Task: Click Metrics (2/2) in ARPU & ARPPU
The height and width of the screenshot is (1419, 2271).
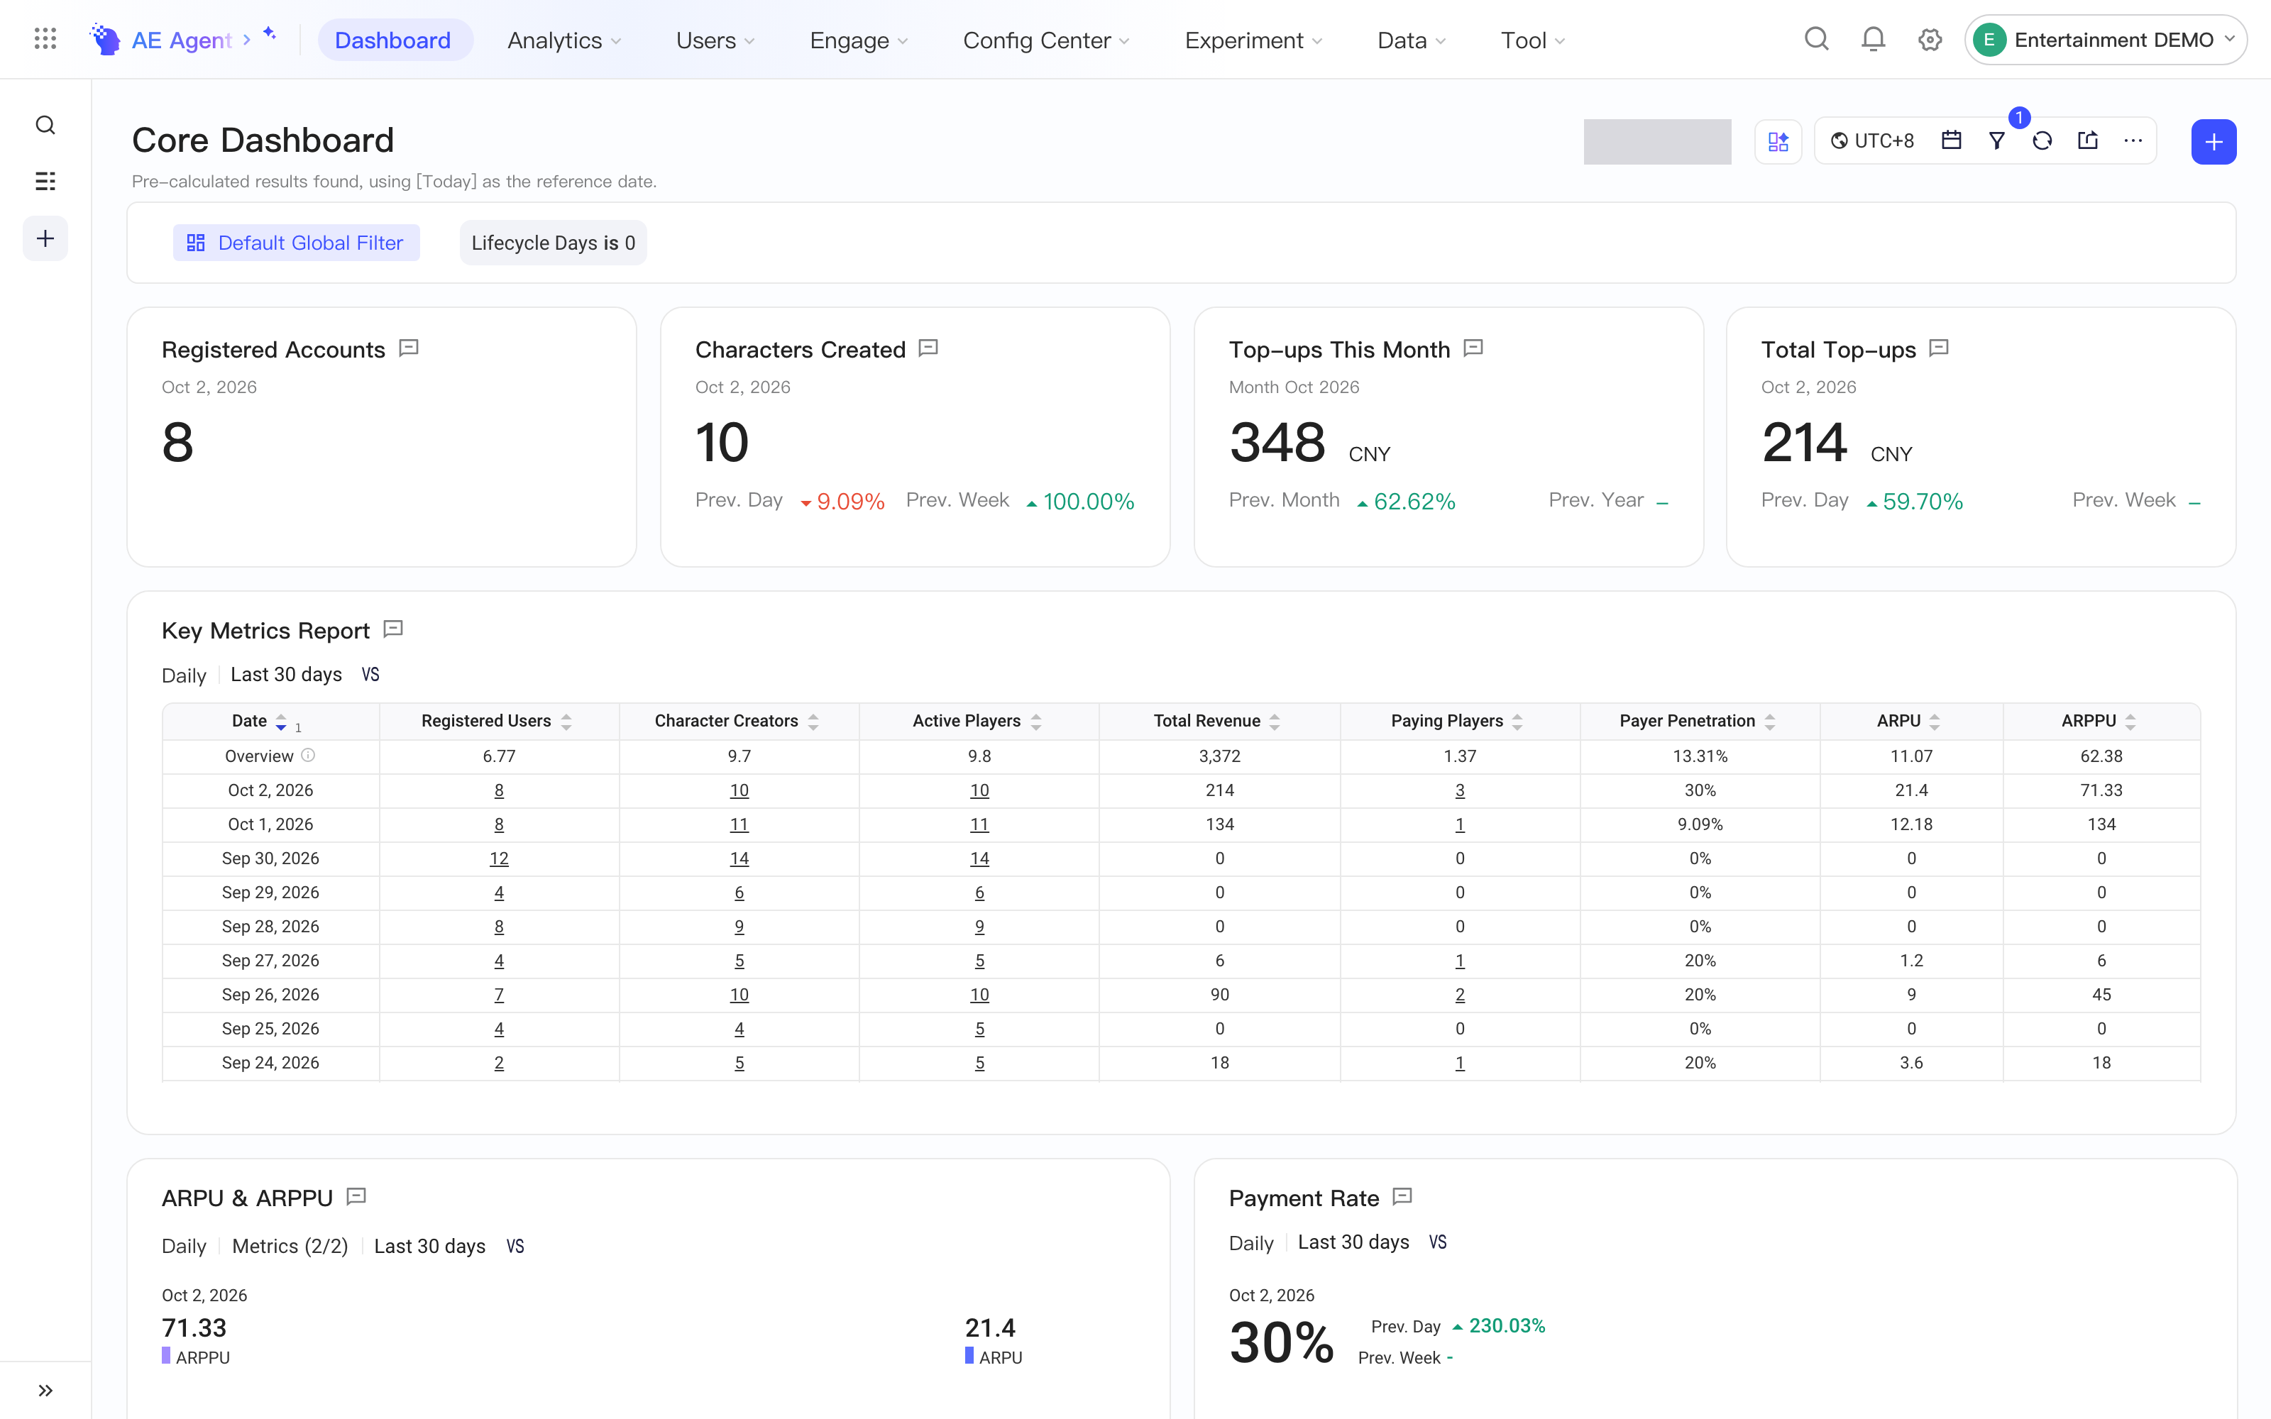Action: 290,1247
